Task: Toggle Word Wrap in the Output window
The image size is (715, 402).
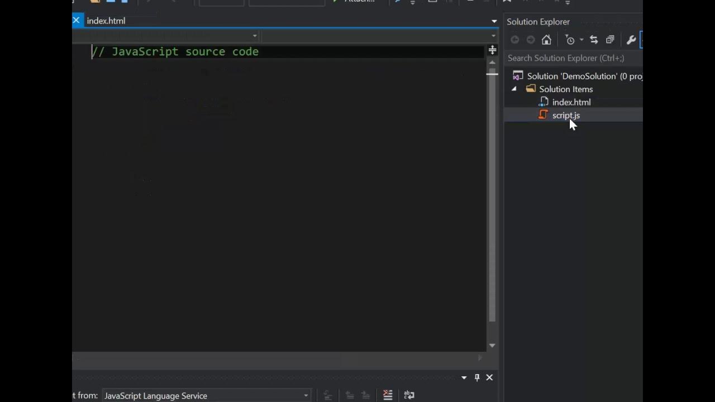Action: (x=409, y=395)
